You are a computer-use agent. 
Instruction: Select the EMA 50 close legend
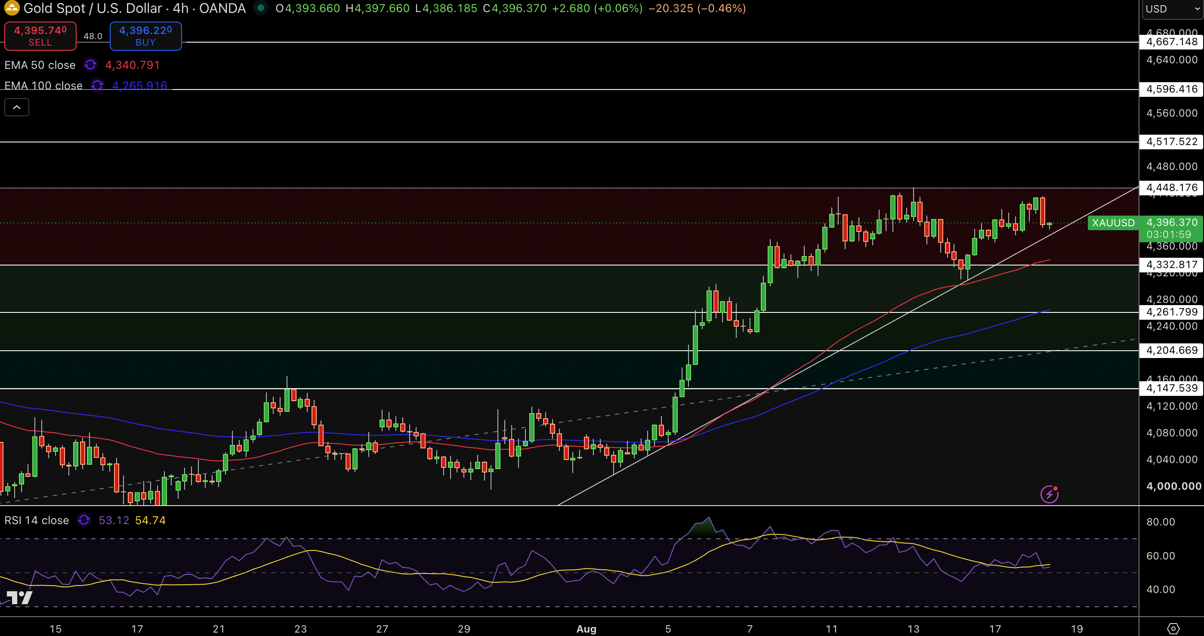pos(40,65)
